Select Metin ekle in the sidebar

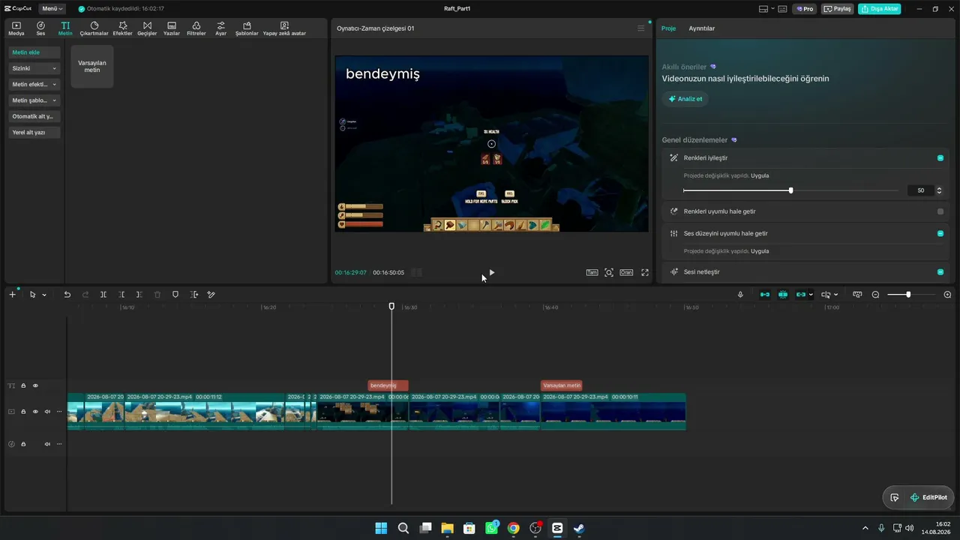[34, 52]
